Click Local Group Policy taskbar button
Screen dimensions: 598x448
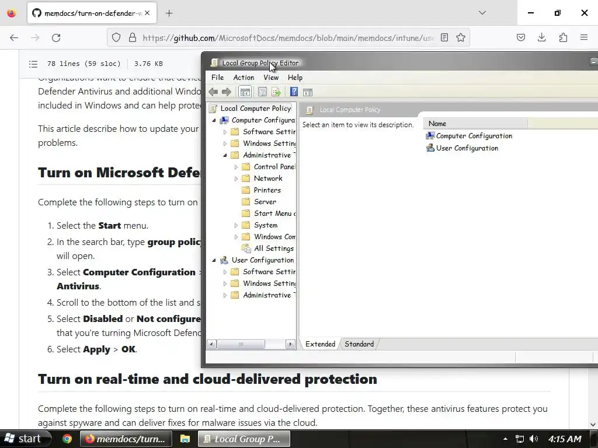244,439
